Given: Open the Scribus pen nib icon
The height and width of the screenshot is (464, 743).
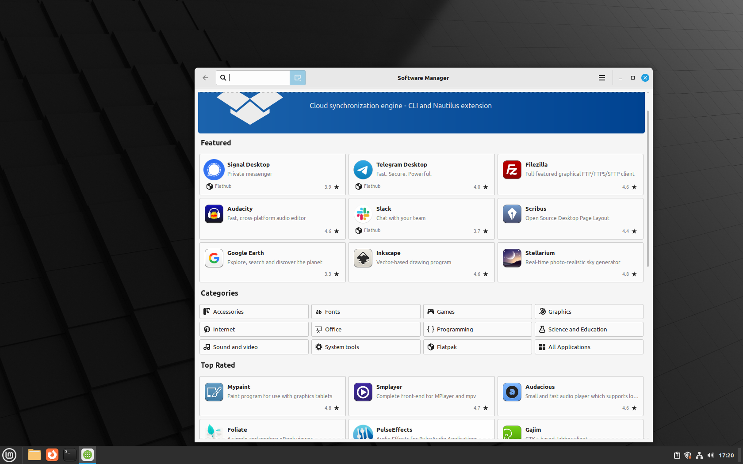Looking at the screenshot, I should click(x=512, y=214).
